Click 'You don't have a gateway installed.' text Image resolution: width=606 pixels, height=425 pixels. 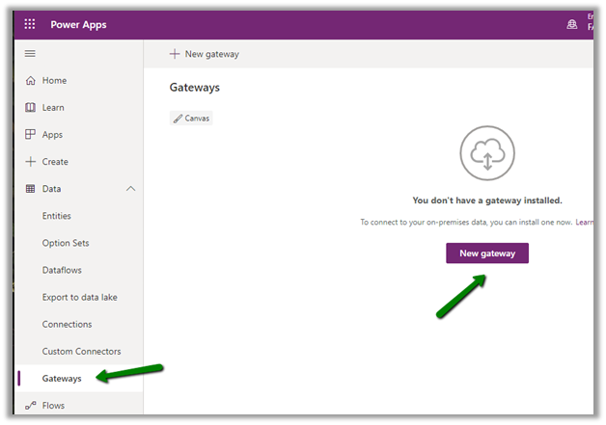(487, 200)
